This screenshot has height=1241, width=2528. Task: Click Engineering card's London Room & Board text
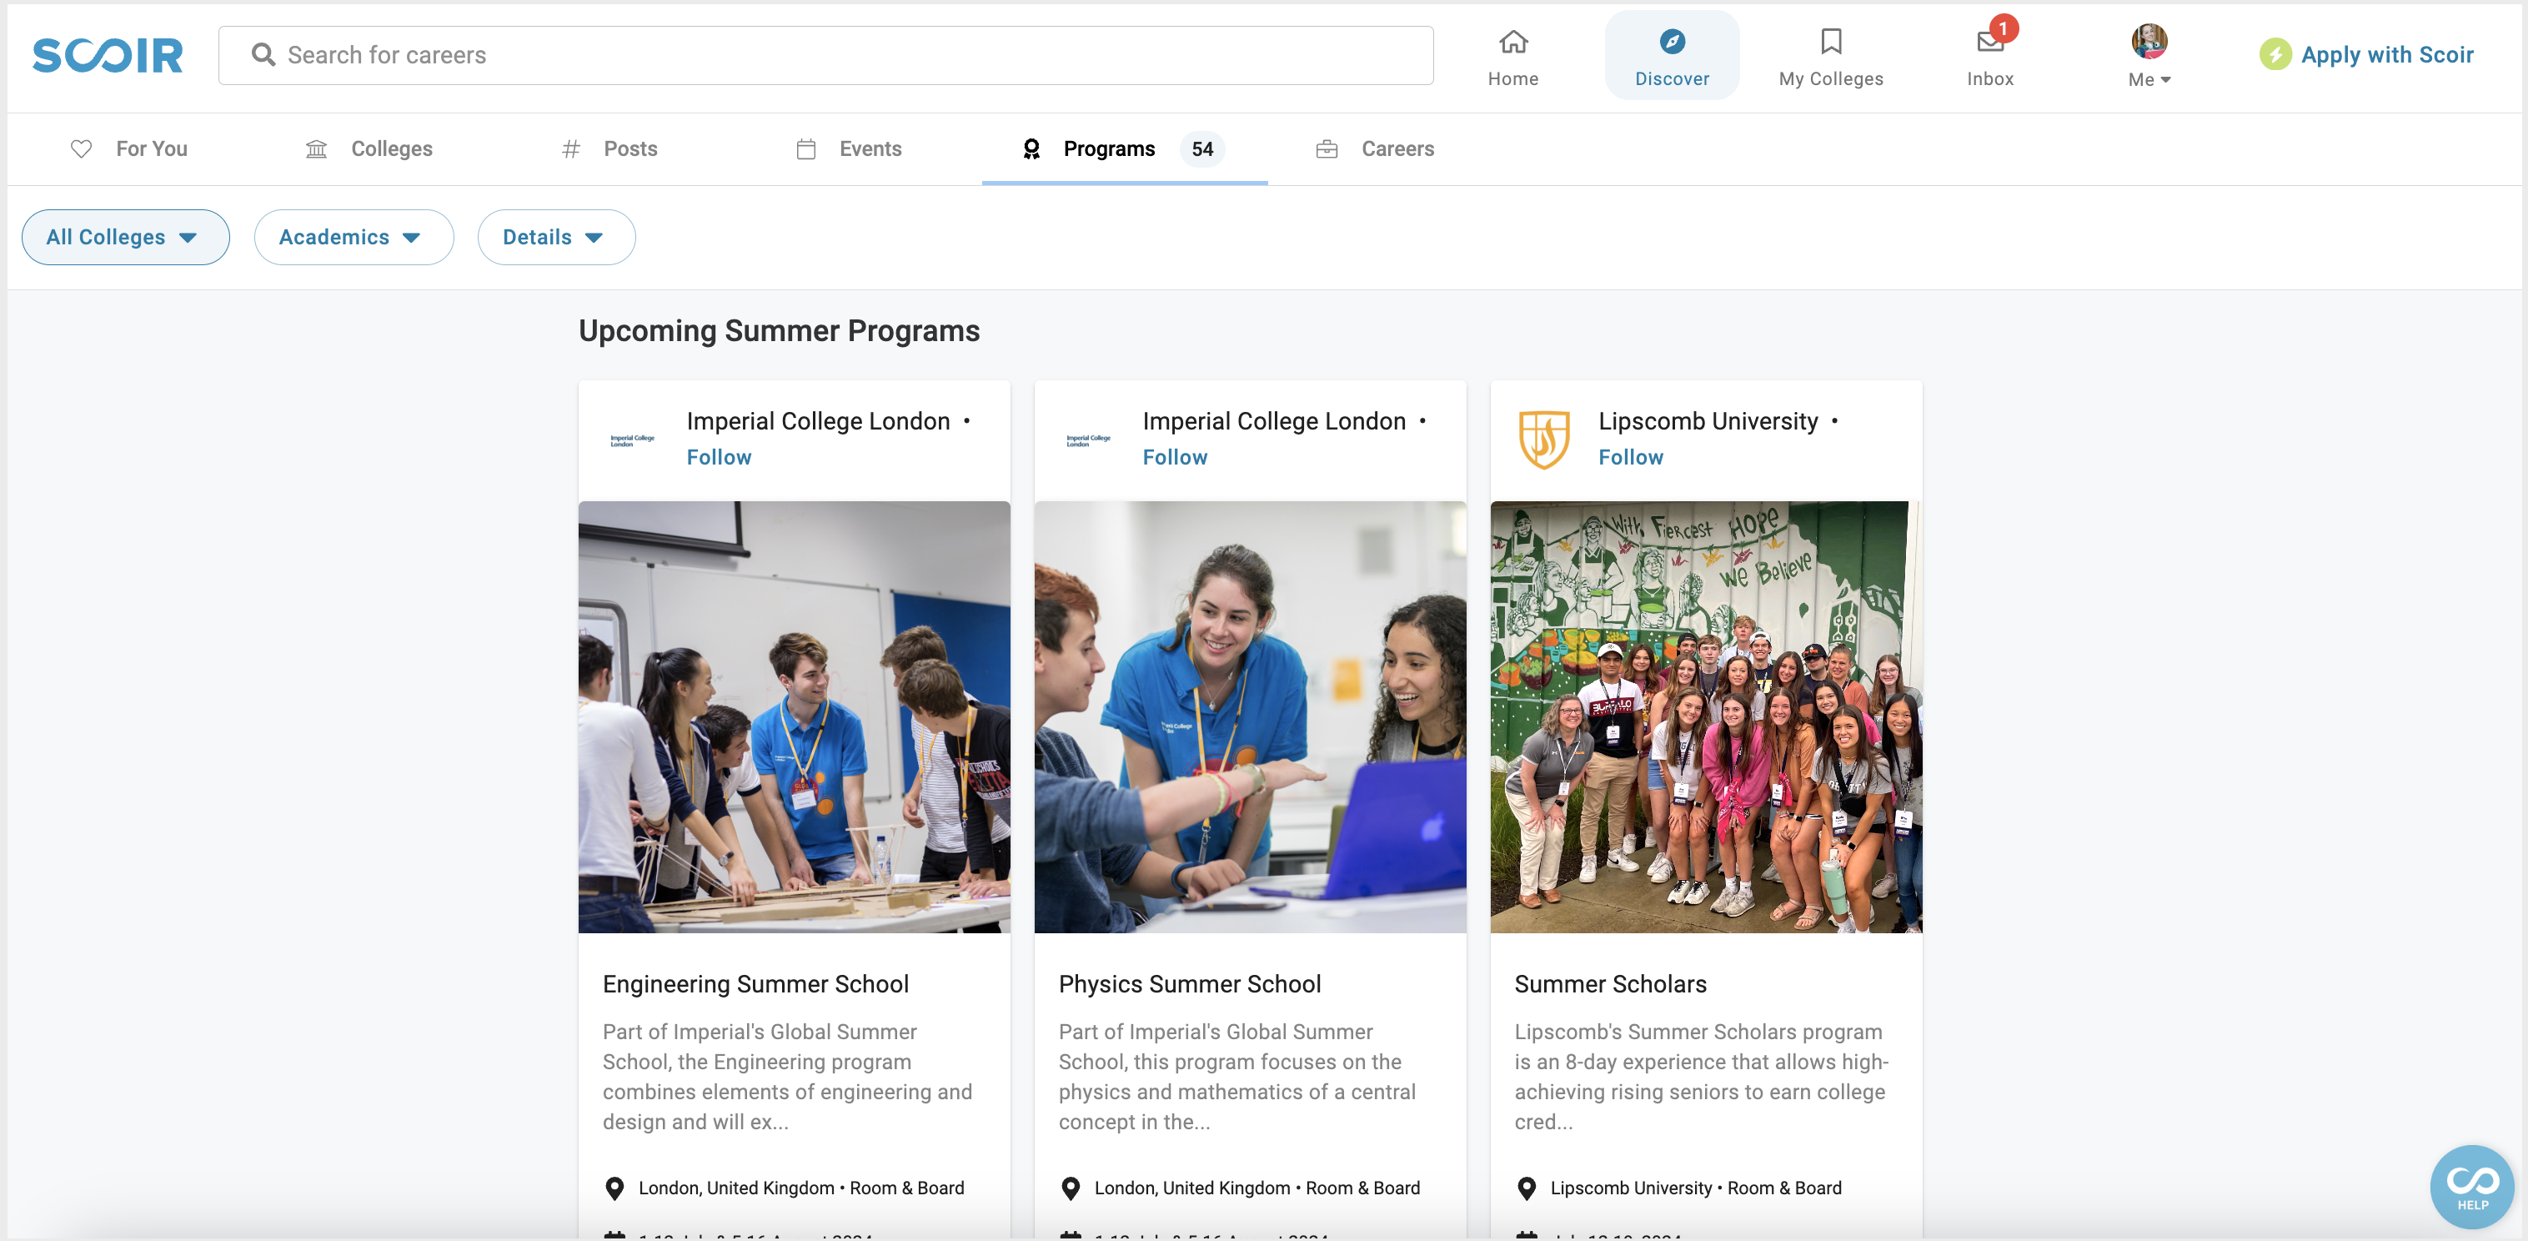pyautogui.click(x=800, y=1188)
